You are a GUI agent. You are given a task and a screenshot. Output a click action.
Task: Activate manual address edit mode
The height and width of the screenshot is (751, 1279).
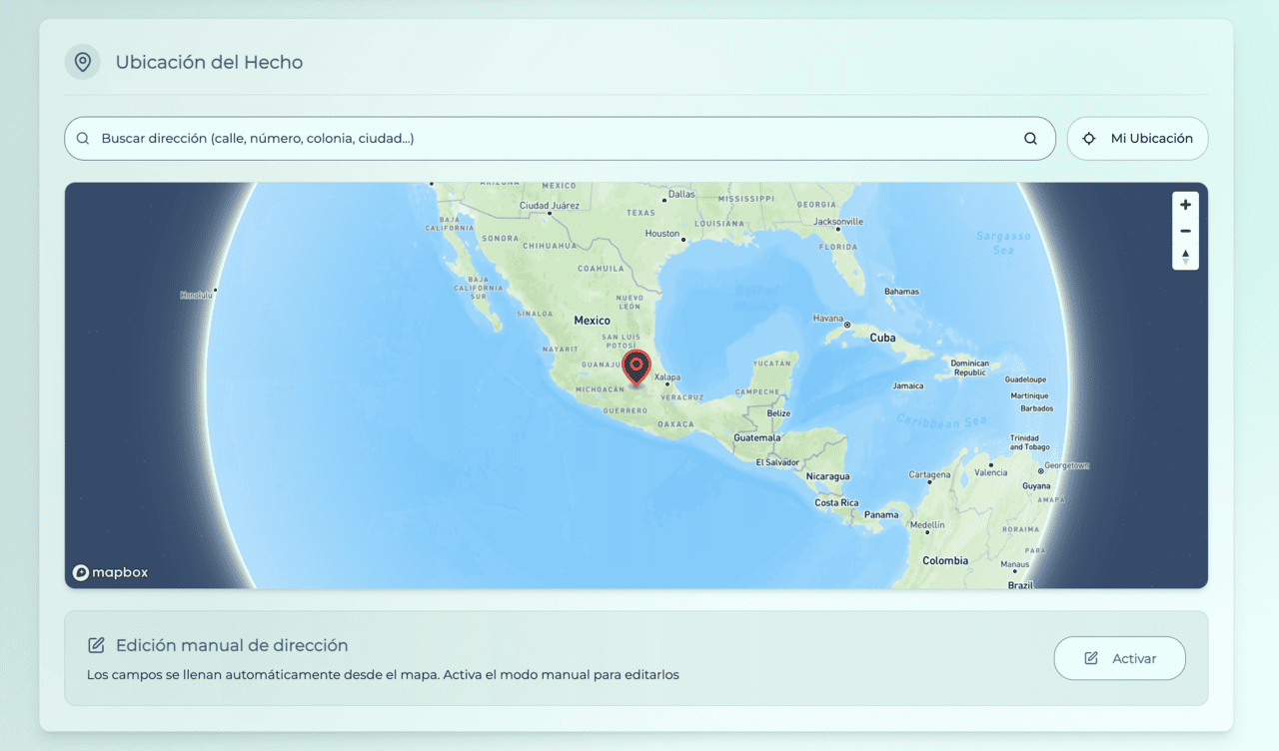tap(1119, 658)
